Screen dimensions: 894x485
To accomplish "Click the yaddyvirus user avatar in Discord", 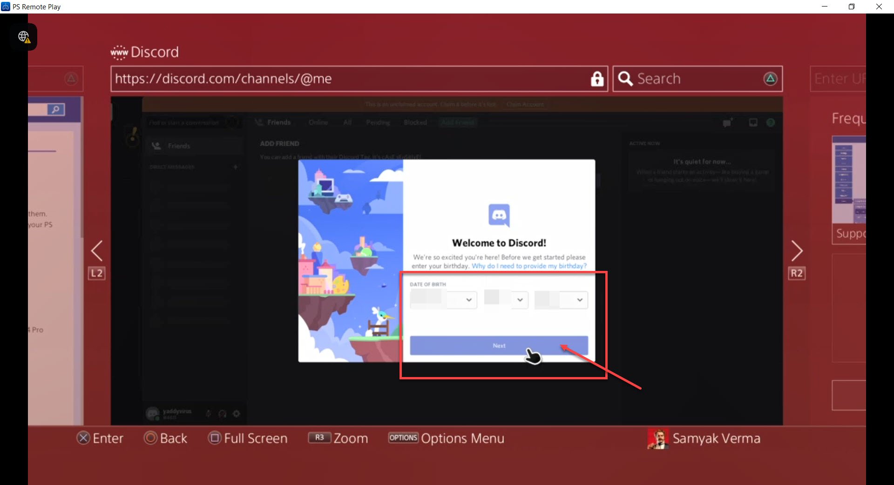I will 153,413.
